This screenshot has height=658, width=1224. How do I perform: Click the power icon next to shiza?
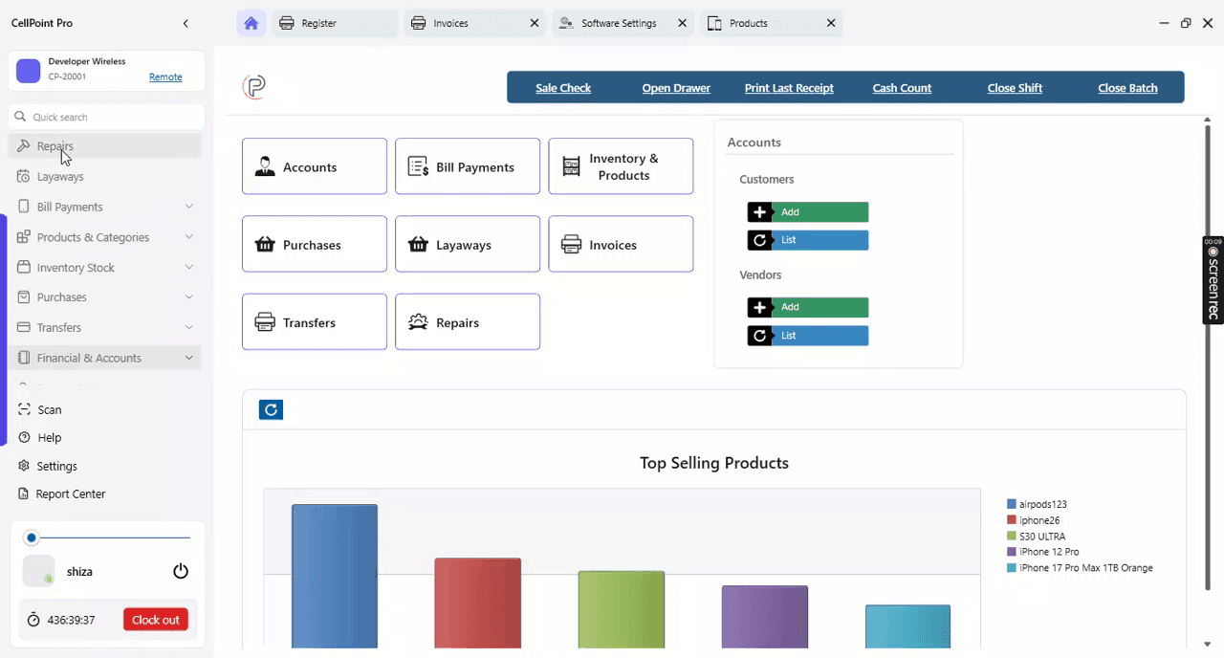(181, 571)
